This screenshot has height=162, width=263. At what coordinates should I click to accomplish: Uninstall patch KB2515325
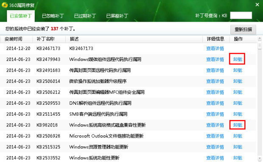238,147
